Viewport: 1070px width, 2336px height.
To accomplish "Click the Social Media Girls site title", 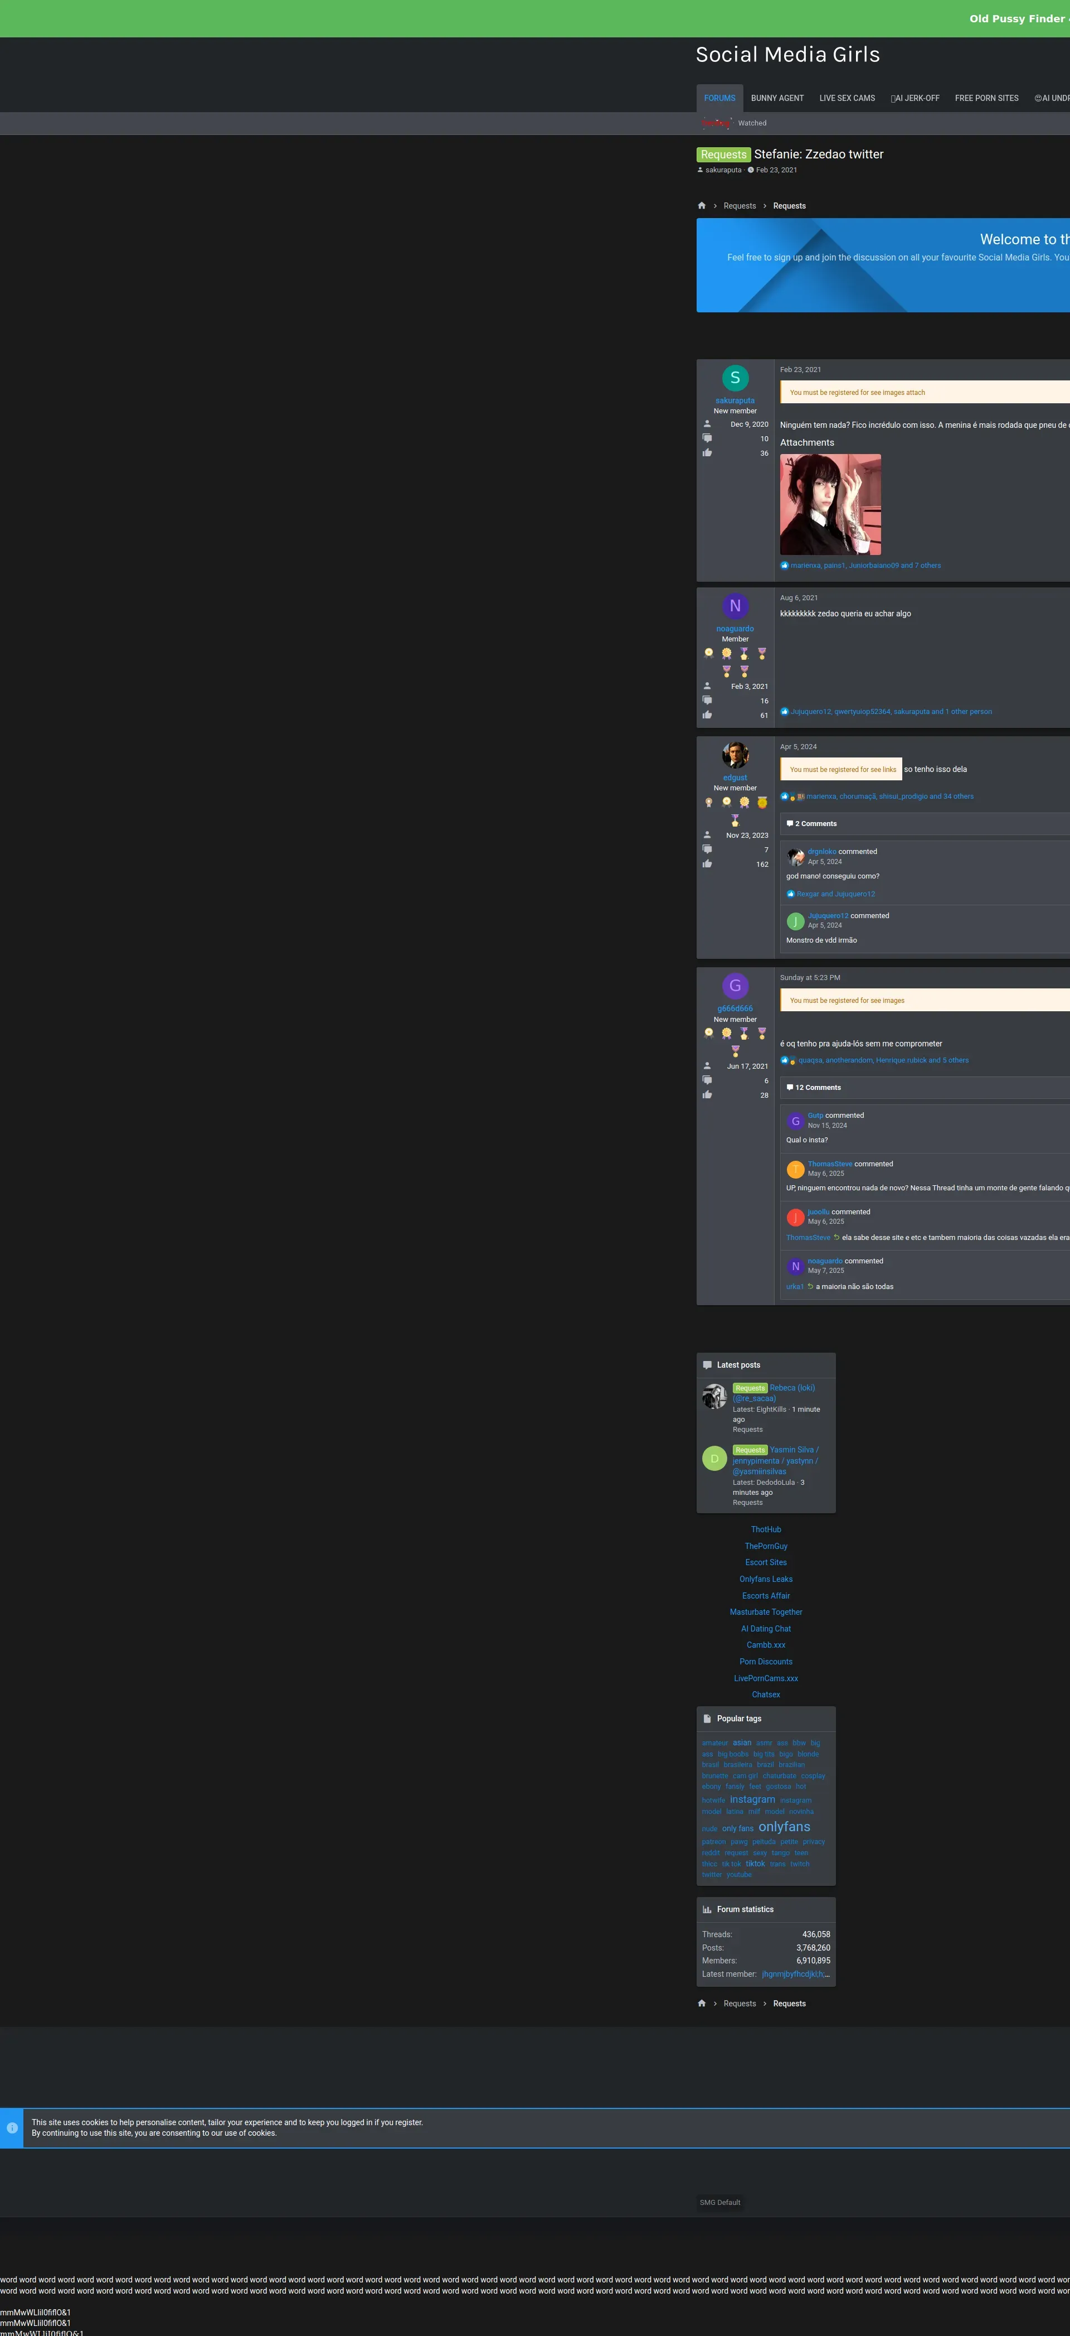I will pyautogui.click(x=787, y=55).
